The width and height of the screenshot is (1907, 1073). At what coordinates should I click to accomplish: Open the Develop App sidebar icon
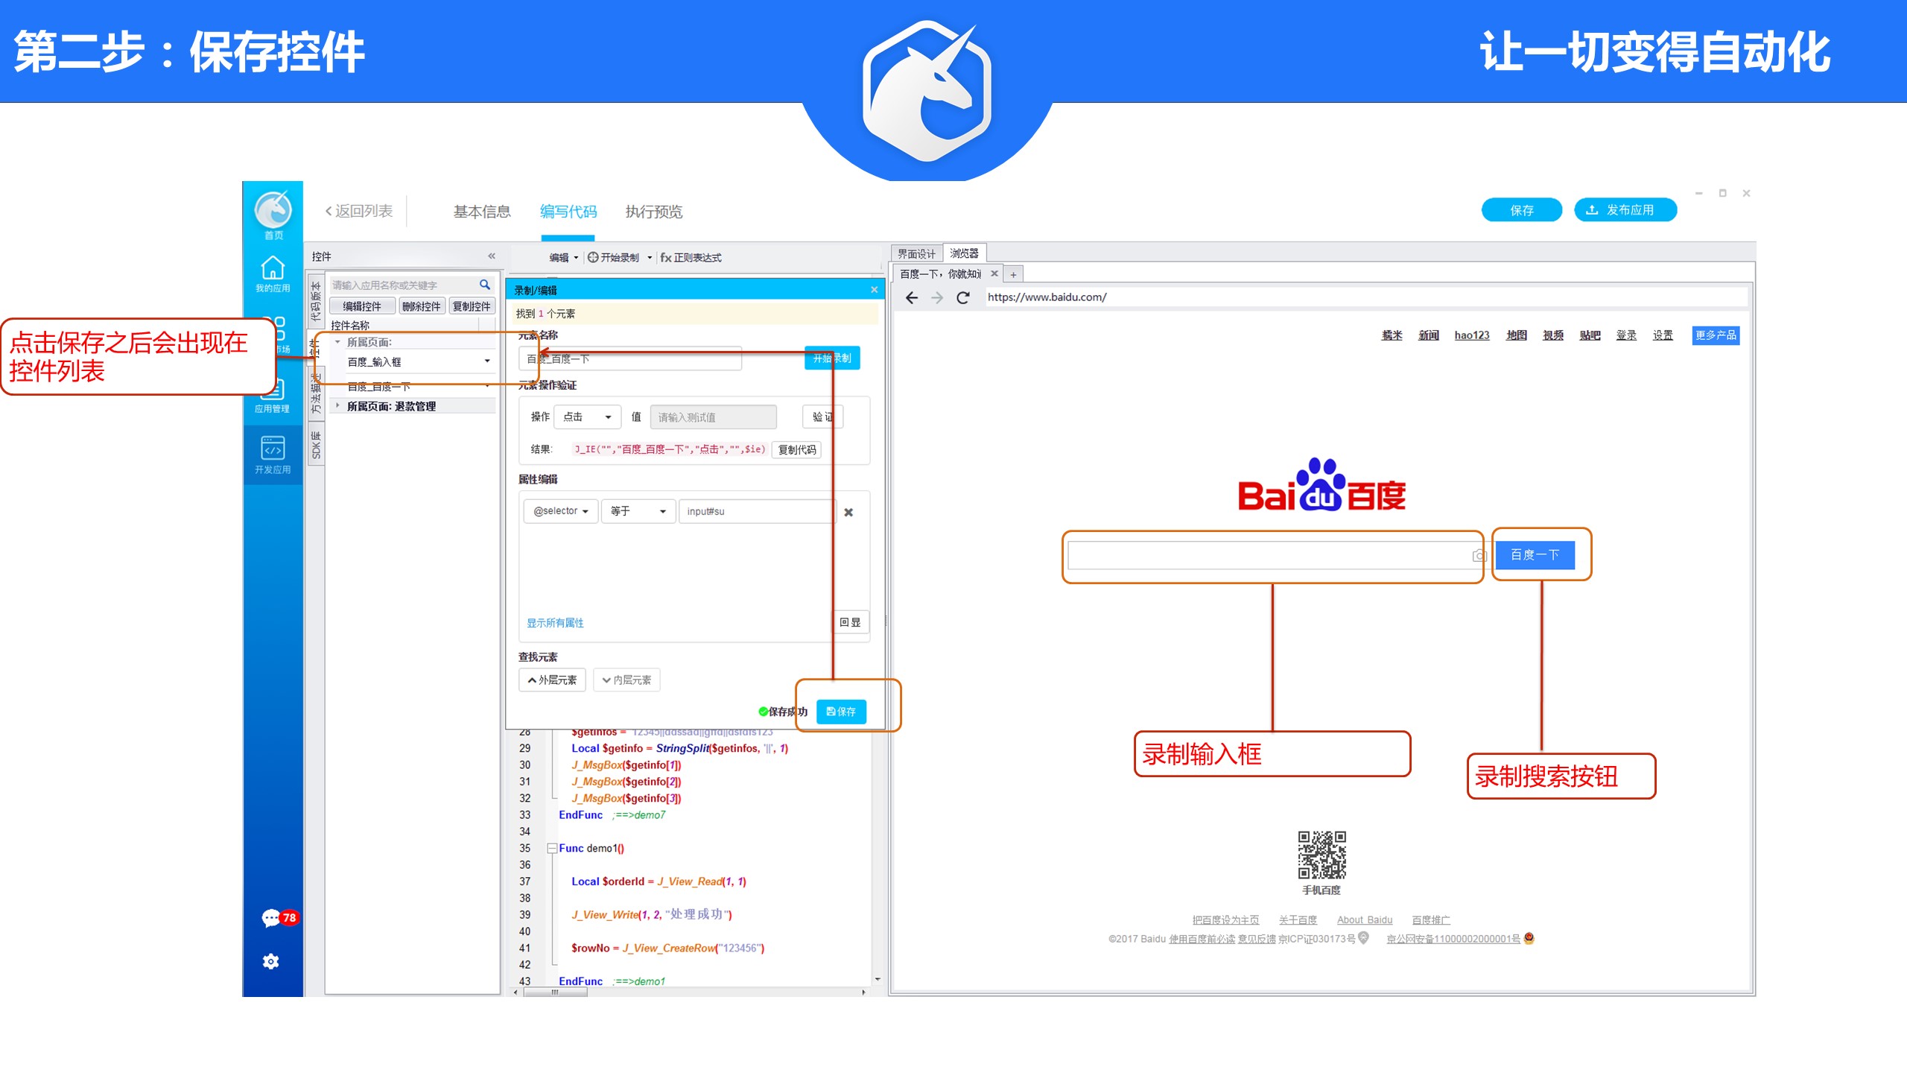tap(272, 449)
